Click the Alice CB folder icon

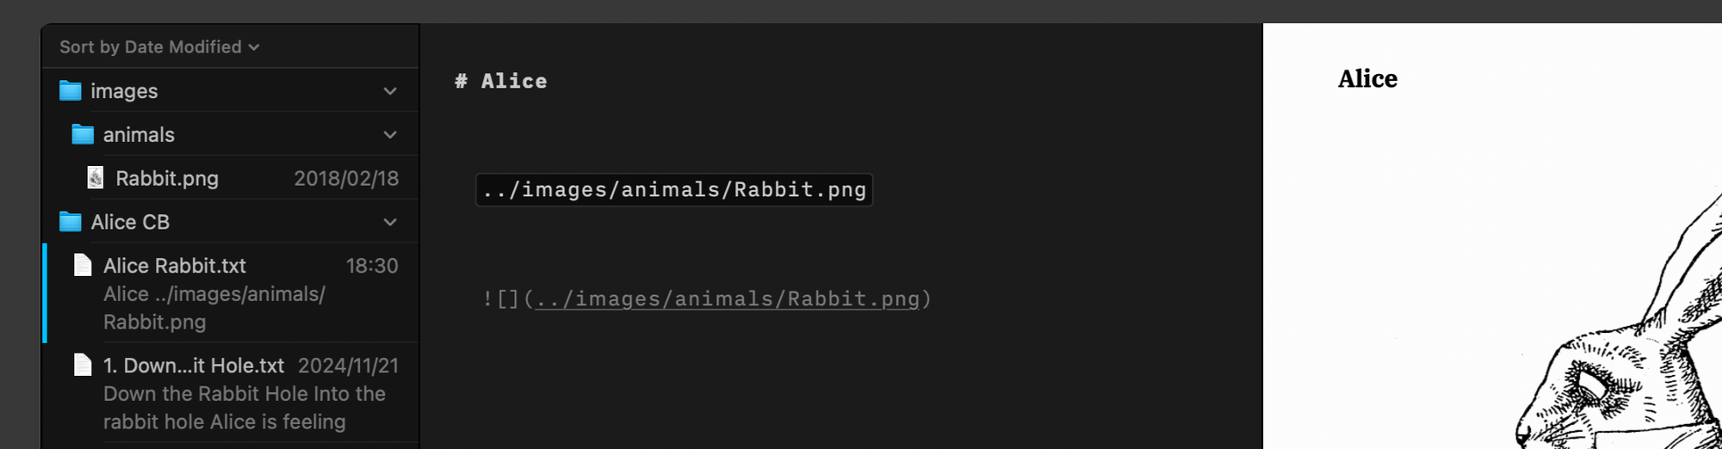point(71,222)
